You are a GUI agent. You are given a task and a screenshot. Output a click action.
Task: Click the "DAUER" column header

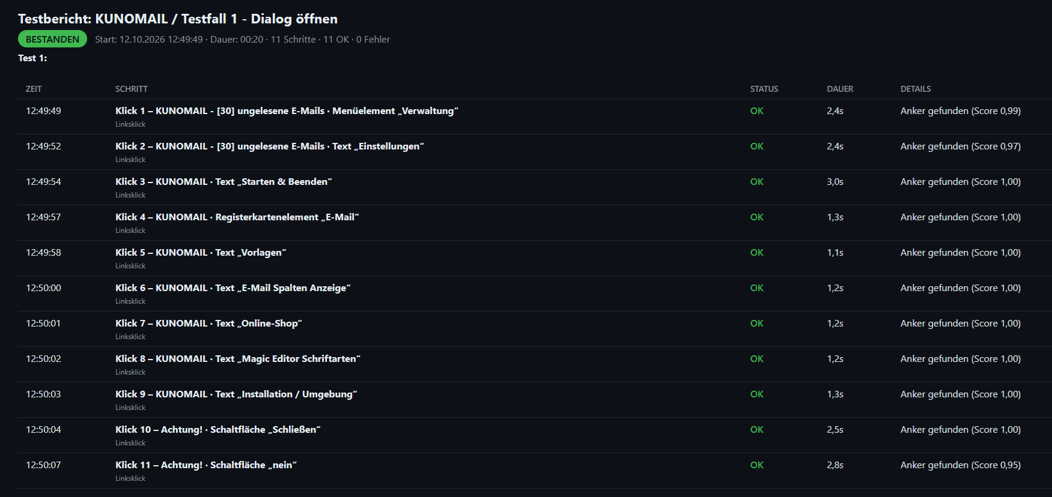click(840, 89)
